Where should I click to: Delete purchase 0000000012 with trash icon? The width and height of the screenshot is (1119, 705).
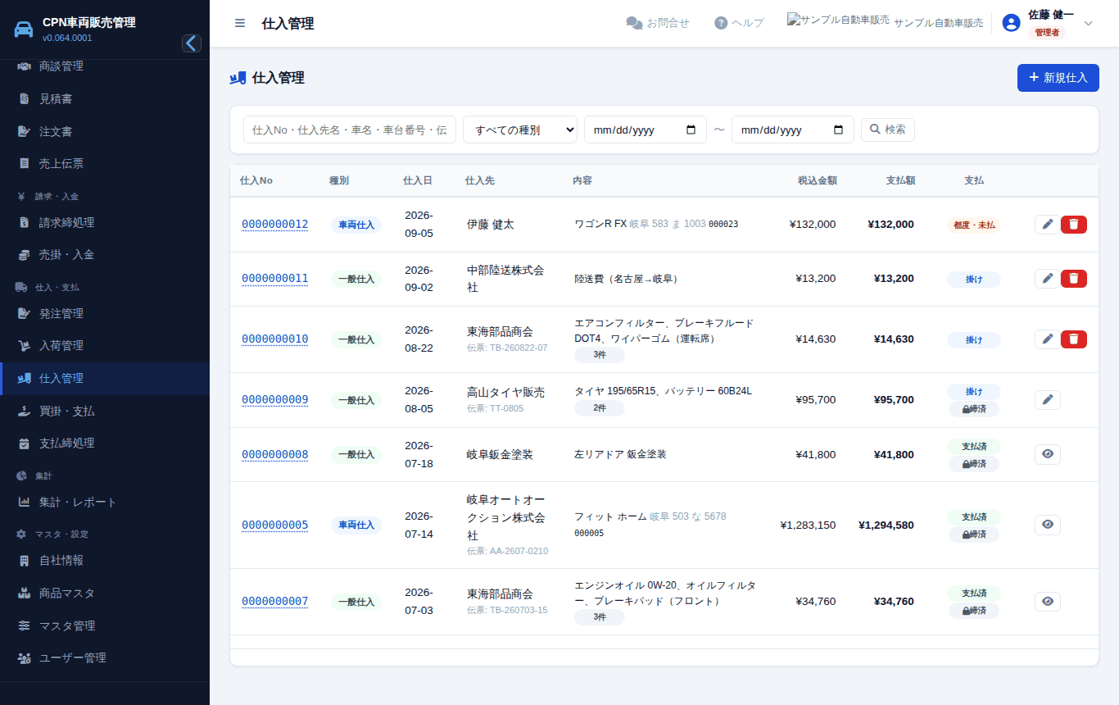(x=1074, y=225)
